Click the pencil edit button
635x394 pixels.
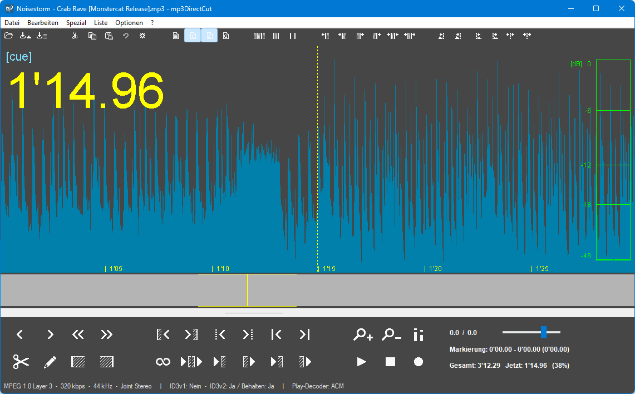coord(50,362)
